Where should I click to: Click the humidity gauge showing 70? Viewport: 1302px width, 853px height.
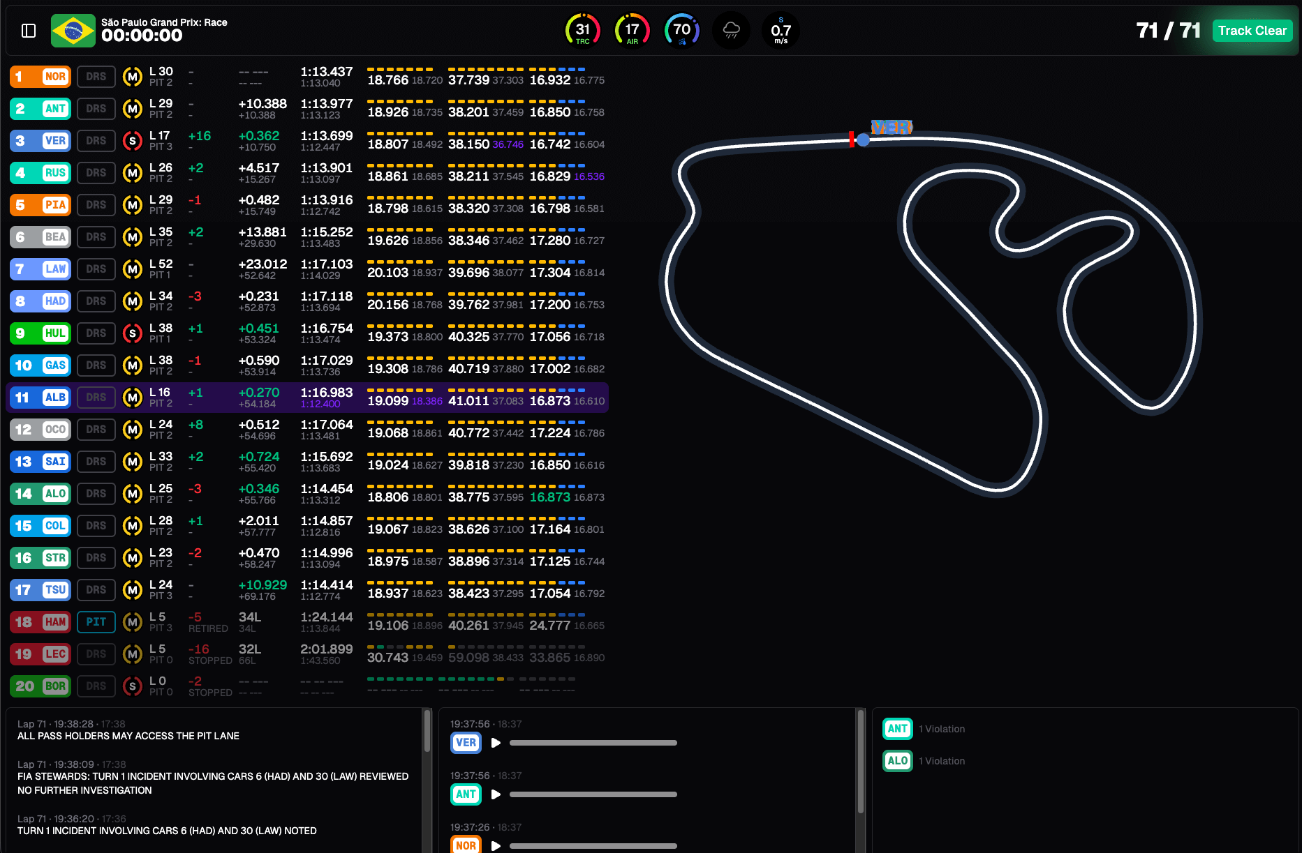(681, 31)
